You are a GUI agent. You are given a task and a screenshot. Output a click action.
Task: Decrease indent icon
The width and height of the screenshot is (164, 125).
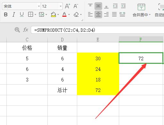(x=115, y=6)
